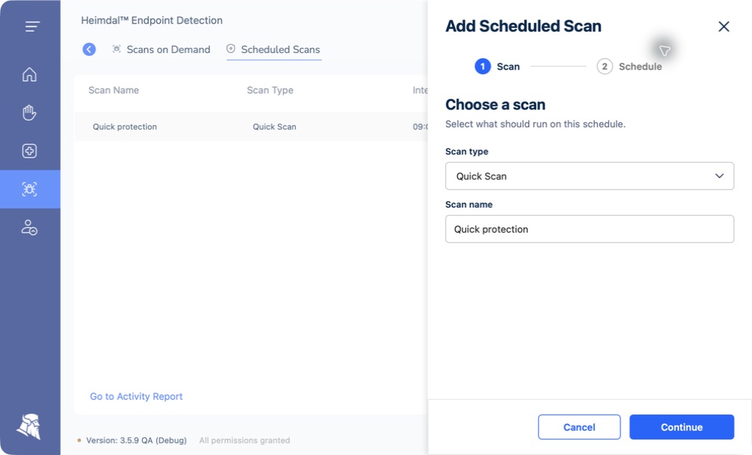Open the patch management plus icon

[29, 151]
